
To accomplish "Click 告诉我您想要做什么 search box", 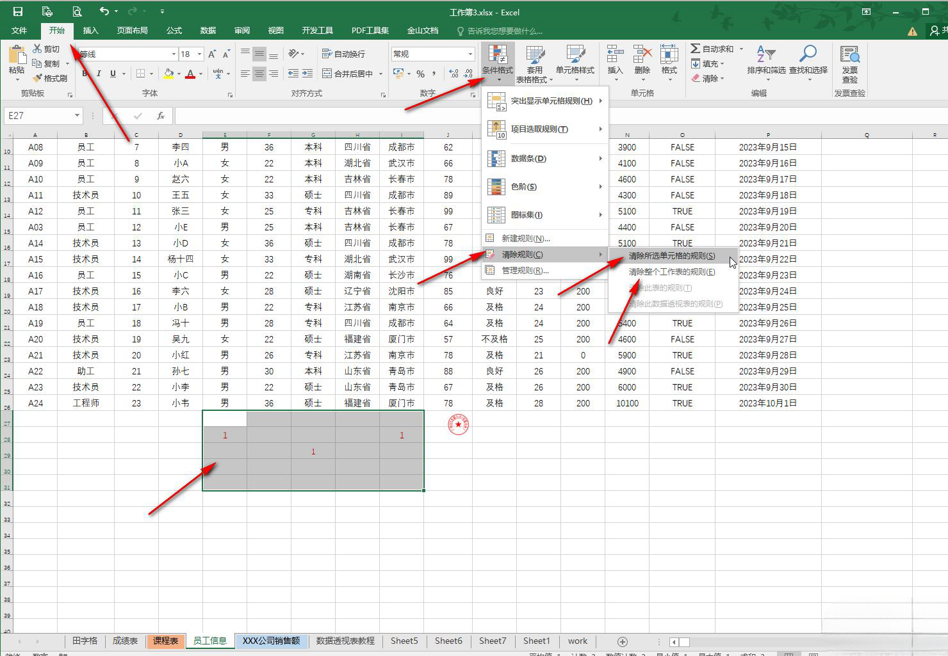I will pyautogui.click(x=500, y=30).
